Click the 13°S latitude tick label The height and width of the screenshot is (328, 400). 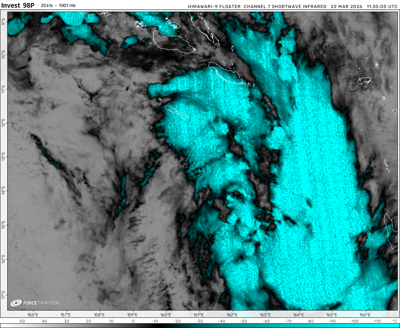tap(3, 157)
